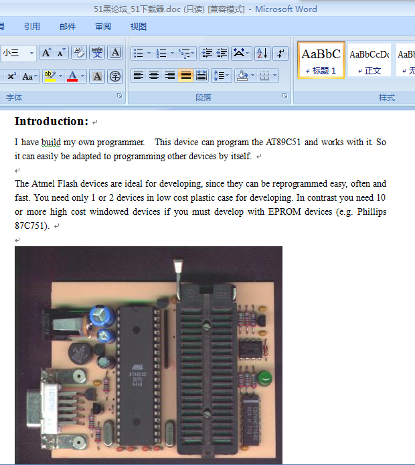Apply bulleted list
415x465 pixels.
pos(139,54)
